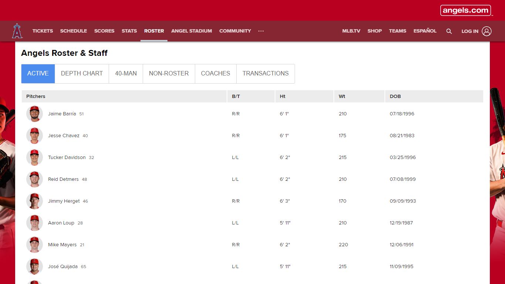Select the Active roster tab
This screenshot has height=284, width=505.
tap(38, 74)
